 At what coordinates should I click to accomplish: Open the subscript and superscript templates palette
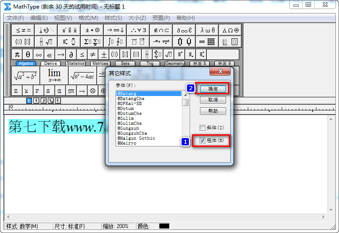(69, 41)
